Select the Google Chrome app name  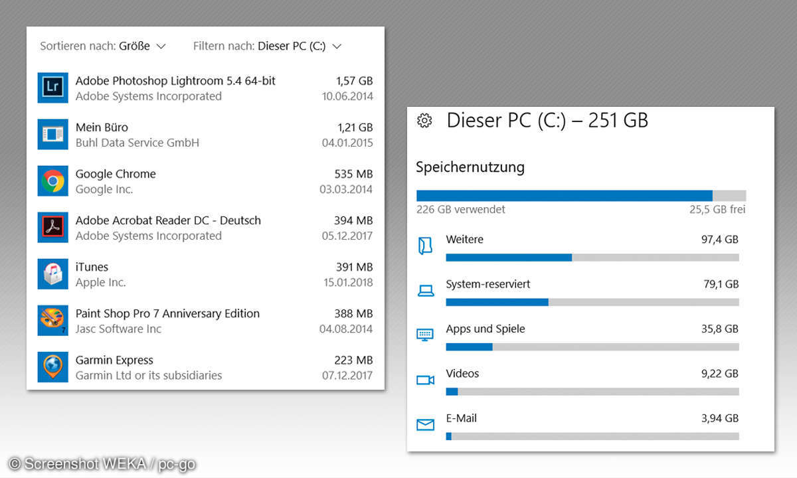click(x=116, y=174)
